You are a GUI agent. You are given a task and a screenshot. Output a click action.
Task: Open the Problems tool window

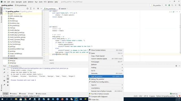[x=13, y=94]
